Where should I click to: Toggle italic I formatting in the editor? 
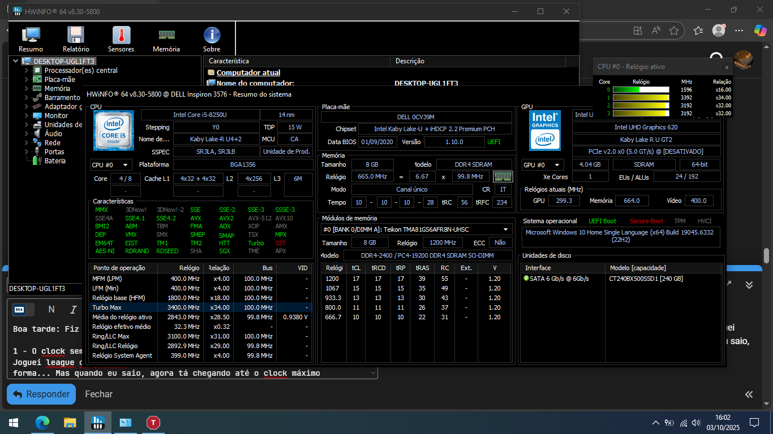point(73,309)
